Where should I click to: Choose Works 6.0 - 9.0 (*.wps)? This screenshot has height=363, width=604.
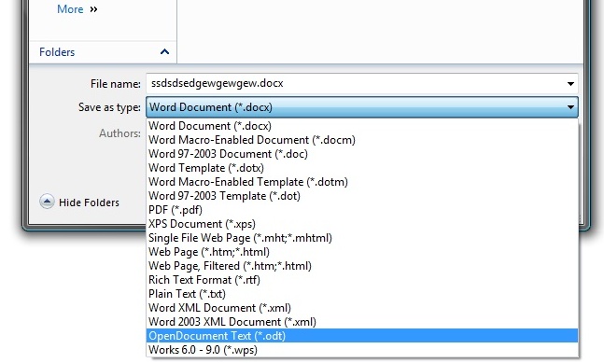[x=362, y=350]
